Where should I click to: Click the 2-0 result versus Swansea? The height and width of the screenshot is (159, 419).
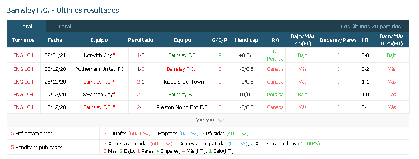point(140,94)
